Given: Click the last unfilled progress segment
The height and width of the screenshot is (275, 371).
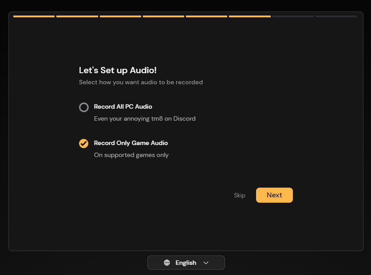Looking at the screenshot, I should click(x=336, y=16).
